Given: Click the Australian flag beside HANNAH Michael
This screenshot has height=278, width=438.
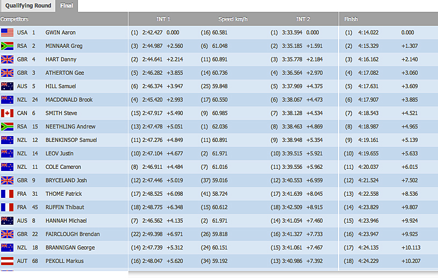Looking at the screenshot, I should 7,220.
